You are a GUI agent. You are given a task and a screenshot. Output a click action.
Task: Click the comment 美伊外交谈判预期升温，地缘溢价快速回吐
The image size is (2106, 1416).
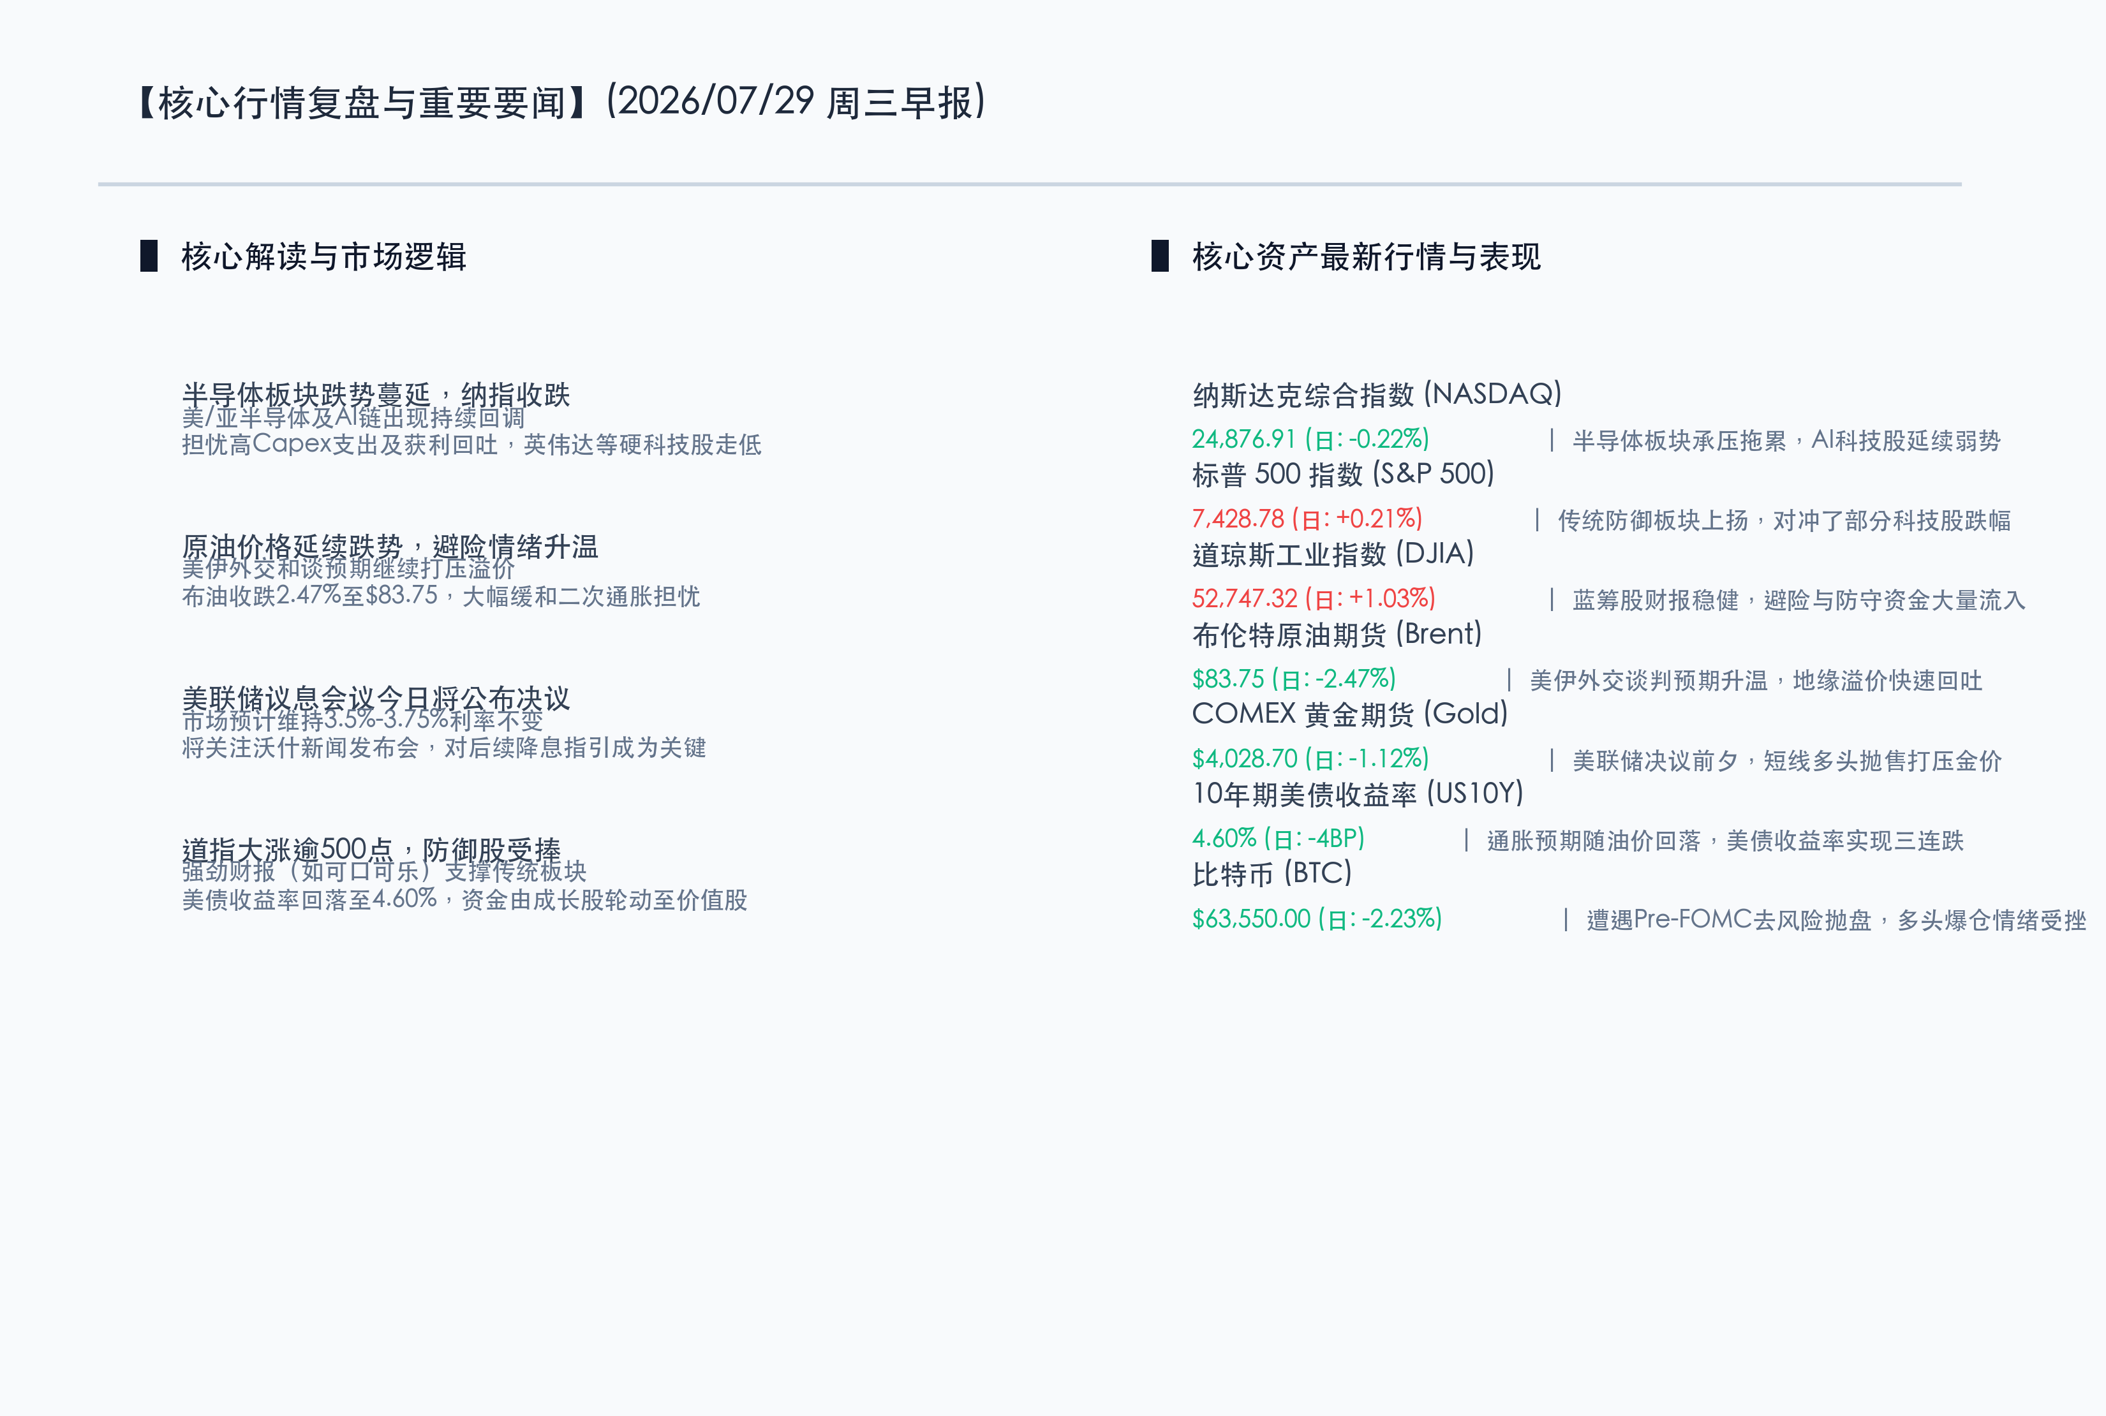(1756, 681)
